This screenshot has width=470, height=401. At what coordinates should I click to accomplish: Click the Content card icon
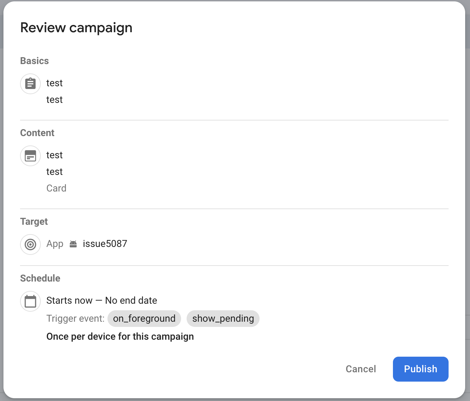(x=30, y=156)
